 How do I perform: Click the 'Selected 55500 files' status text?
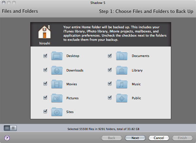tap(103, 129)
